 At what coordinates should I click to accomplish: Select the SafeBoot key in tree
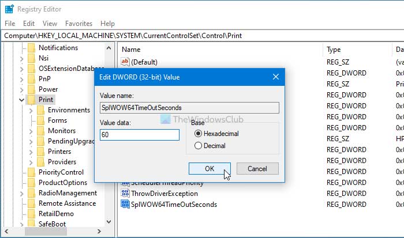pyautogui.click(x=52, y=224)
